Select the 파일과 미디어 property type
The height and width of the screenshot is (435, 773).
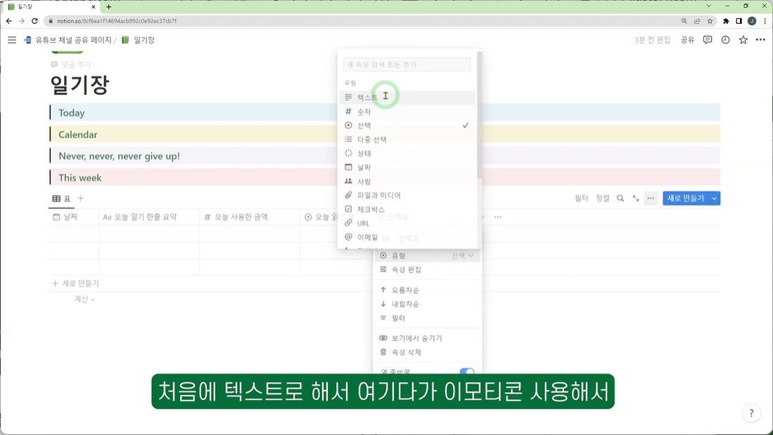pyautogui.click(x=409, y=195)
